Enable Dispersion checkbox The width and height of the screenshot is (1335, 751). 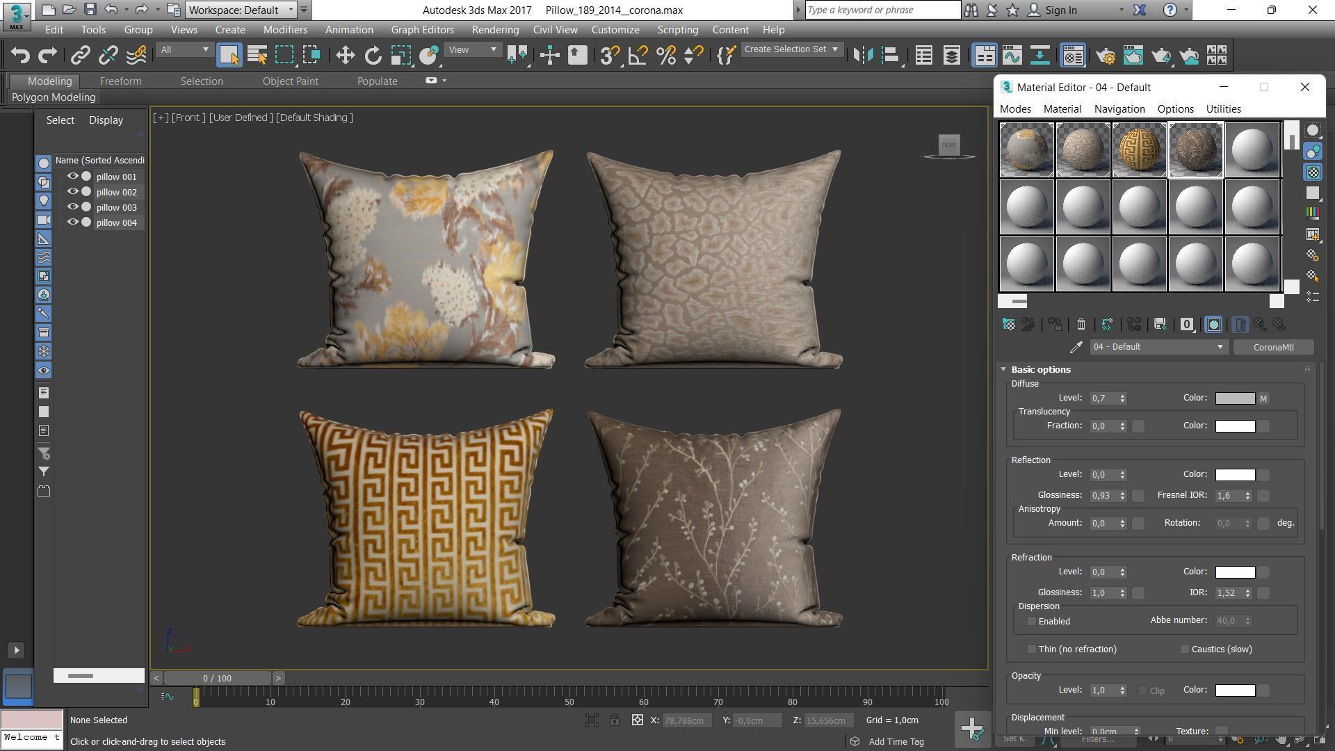coord(1032,622)
